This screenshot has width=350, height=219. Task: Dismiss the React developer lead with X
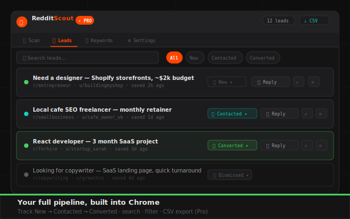tap(322, 145)
